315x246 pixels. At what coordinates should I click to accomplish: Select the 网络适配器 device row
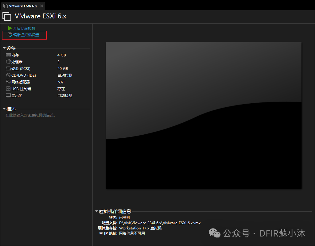pos(48,82)
